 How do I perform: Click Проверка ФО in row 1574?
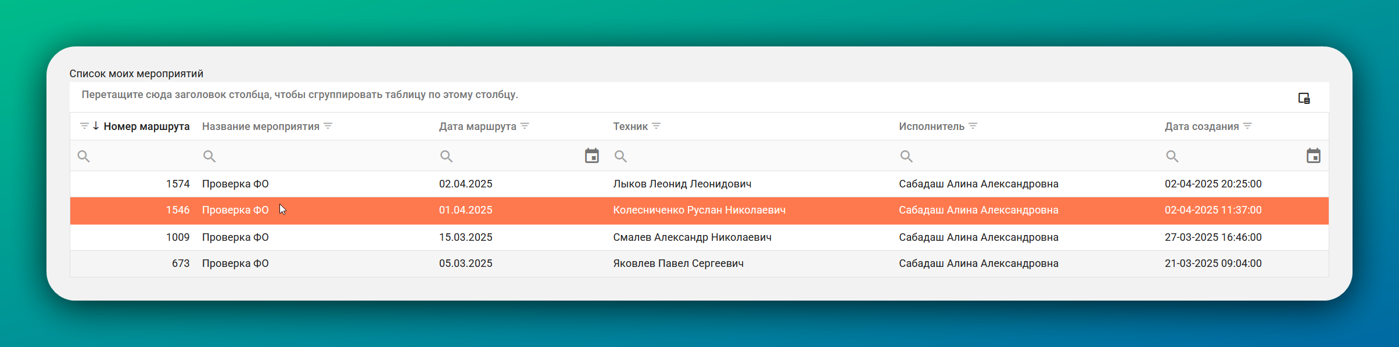coord(235,184)
